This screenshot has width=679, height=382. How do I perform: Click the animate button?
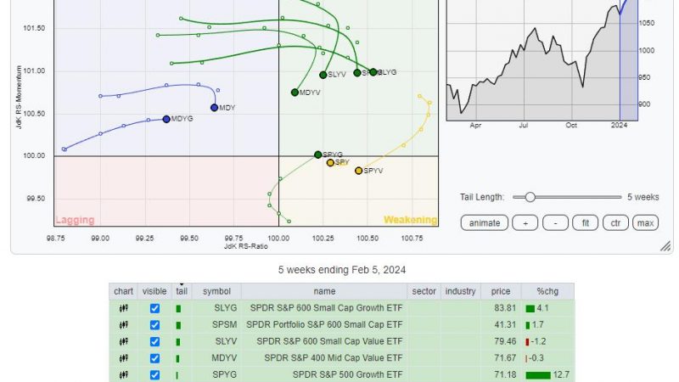coord(484,223)
